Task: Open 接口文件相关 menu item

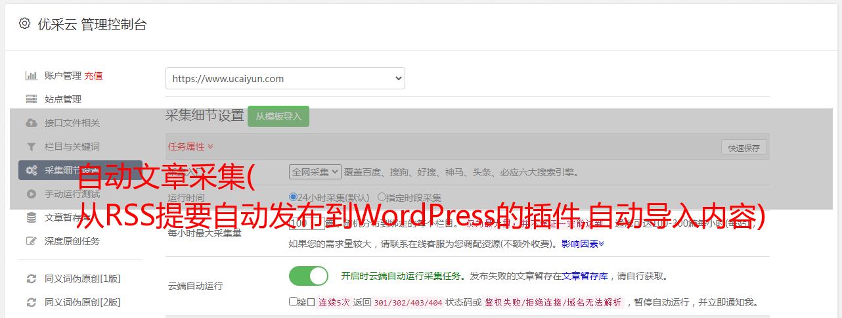Action: point(72,123)
